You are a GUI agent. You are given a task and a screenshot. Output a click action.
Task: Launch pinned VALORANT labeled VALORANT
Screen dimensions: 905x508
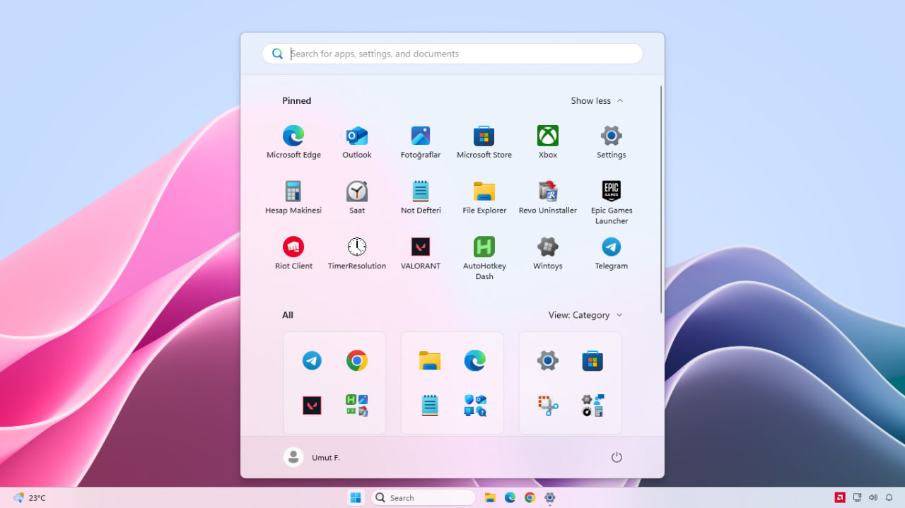point(421,254)
